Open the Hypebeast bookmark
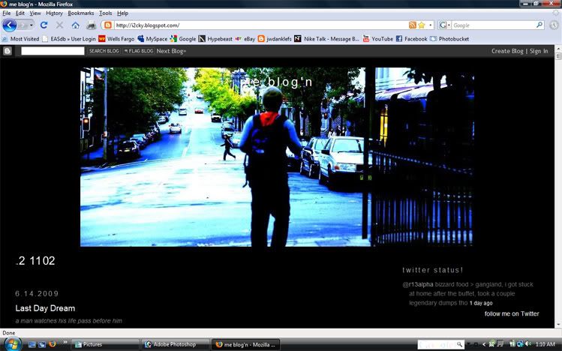The image size is (562, 351). coord(215,39)
